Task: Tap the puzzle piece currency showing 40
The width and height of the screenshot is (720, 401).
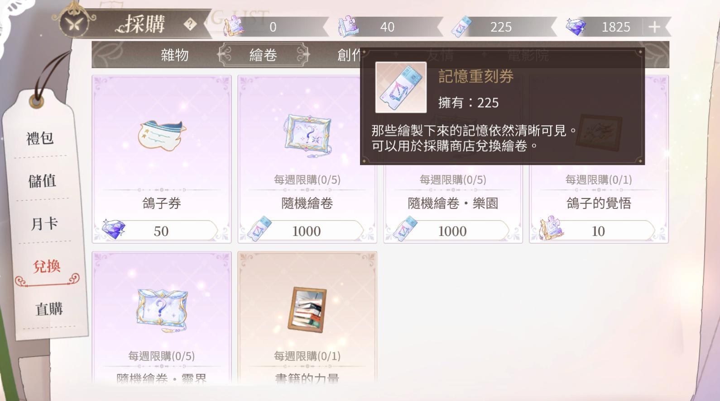Action: 348,26
